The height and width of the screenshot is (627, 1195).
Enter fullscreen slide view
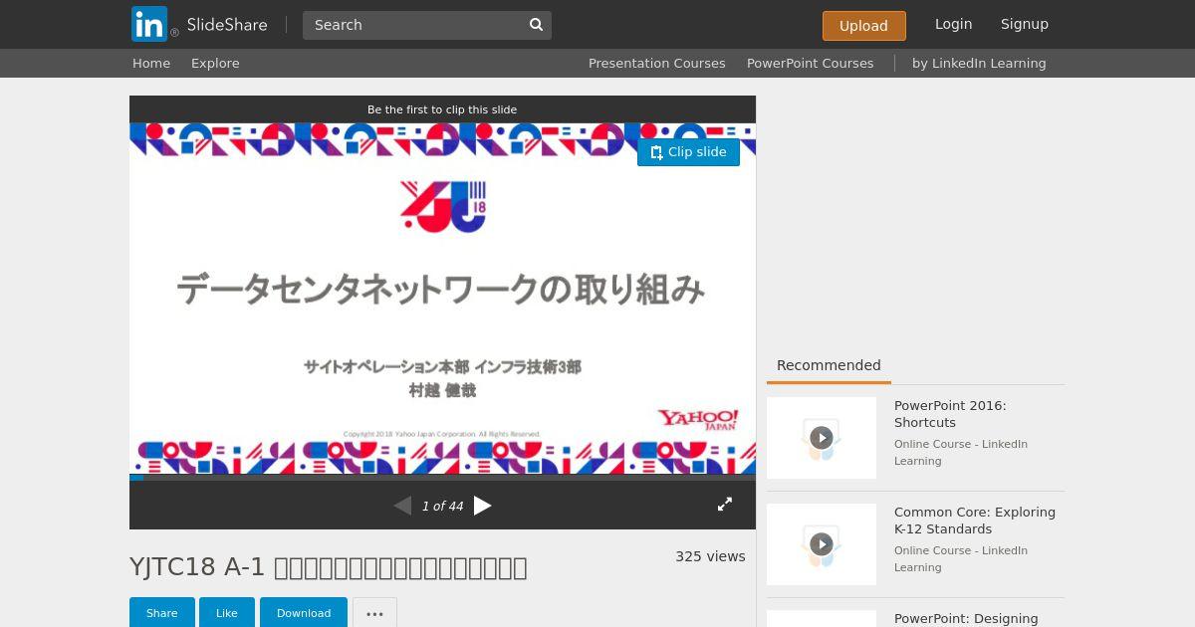pos(725,505)
